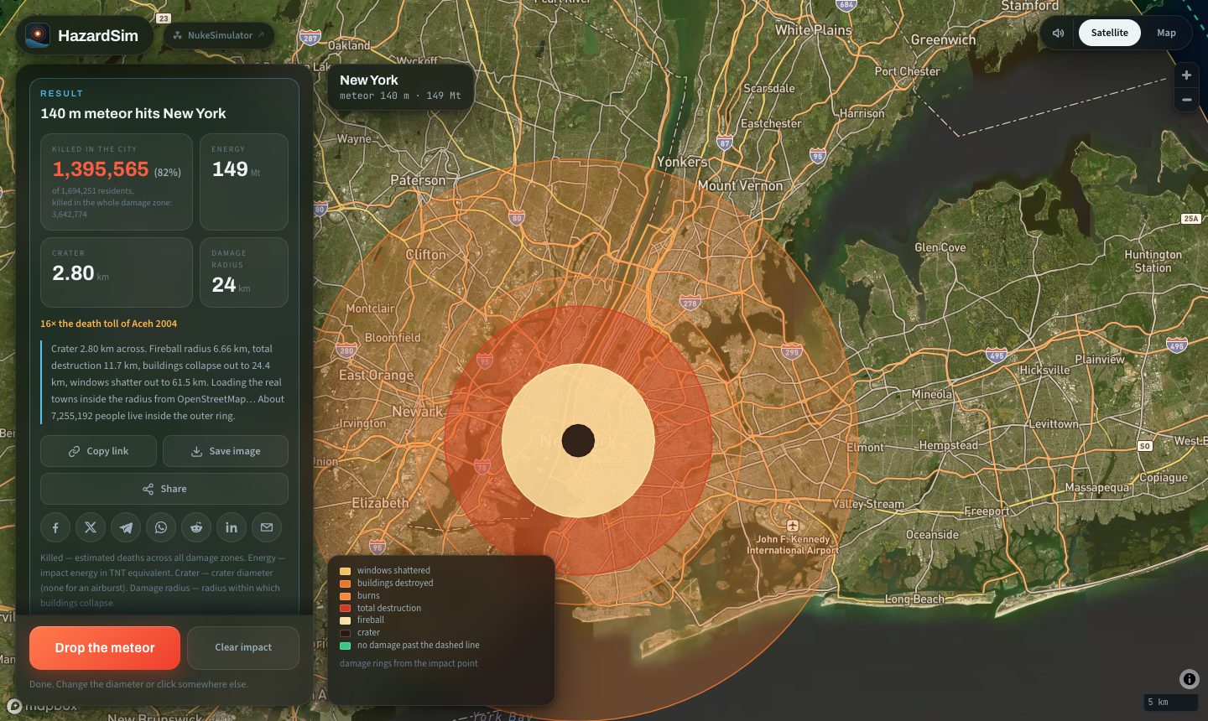
Task: Switch to Satellite view
Action: click(x=1109, y=33)
